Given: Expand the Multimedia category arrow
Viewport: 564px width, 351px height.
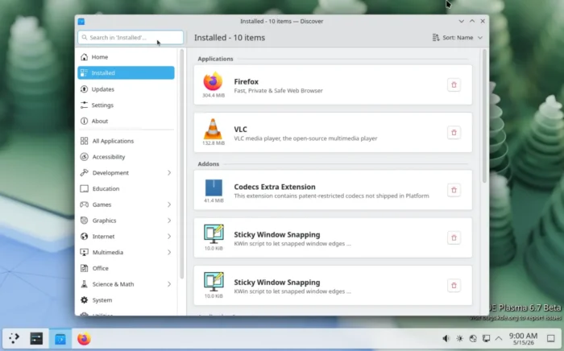Looking at the screenshot, I should tap(169, 252).
